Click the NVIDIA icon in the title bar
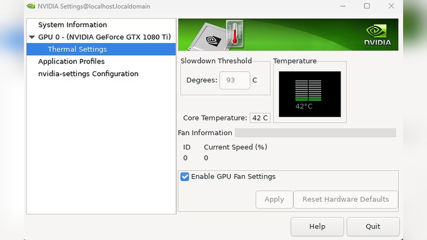427x240 pixels. point(31,6)
